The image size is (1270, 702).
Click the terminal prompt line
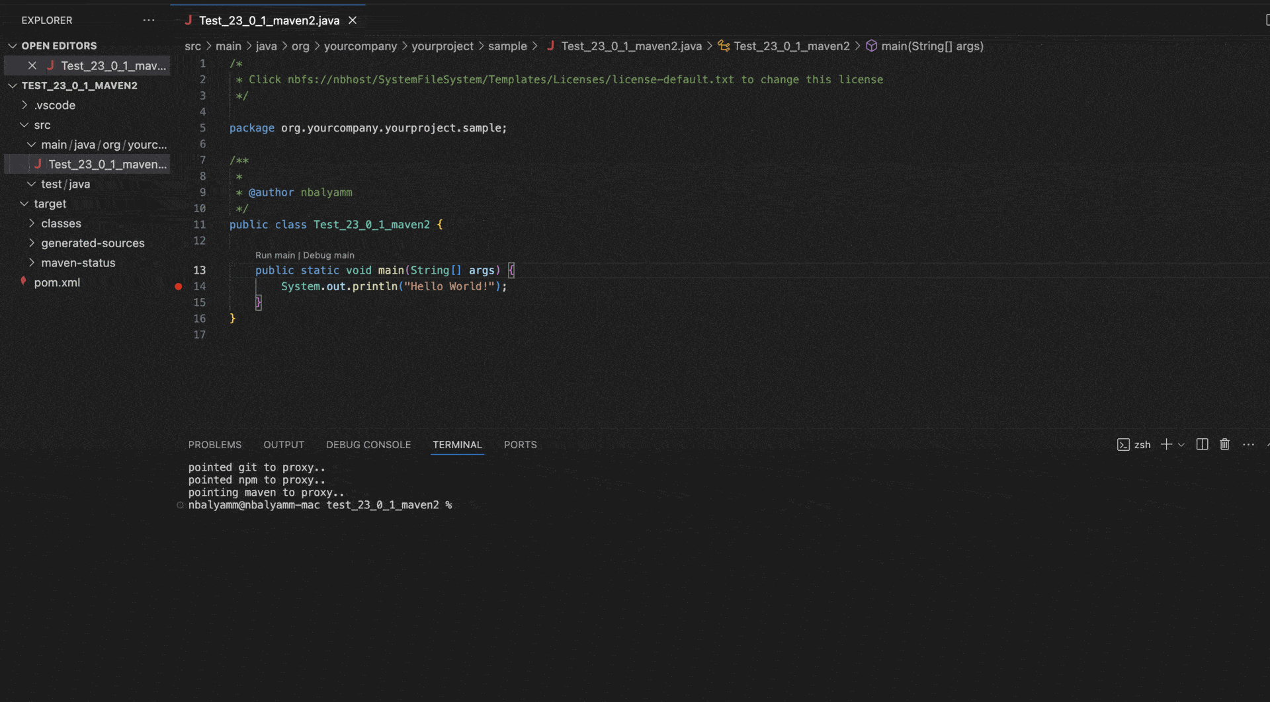point(319,505)
